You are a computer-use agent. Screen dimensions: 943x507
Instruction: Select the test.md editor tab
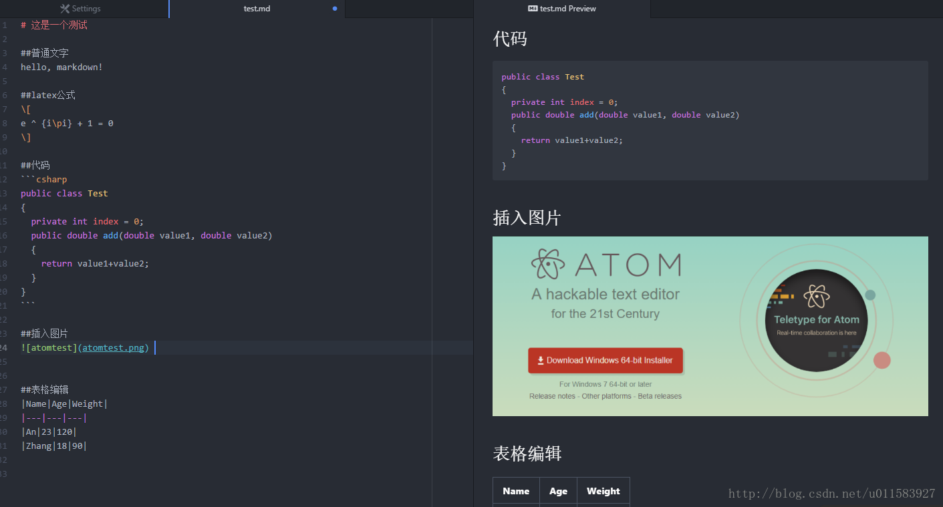(x=257, y=9)
